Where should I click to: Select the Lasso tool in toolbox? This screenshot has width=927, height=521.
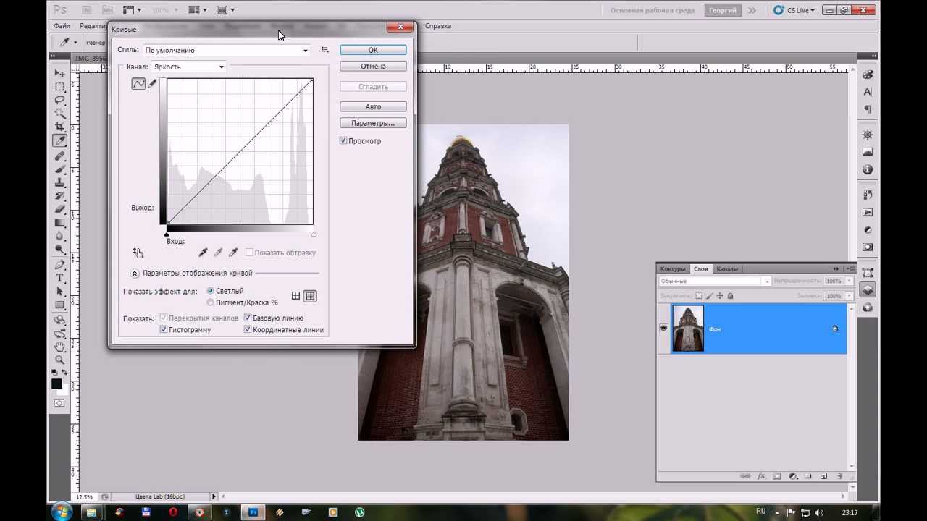tap(60, 101)
